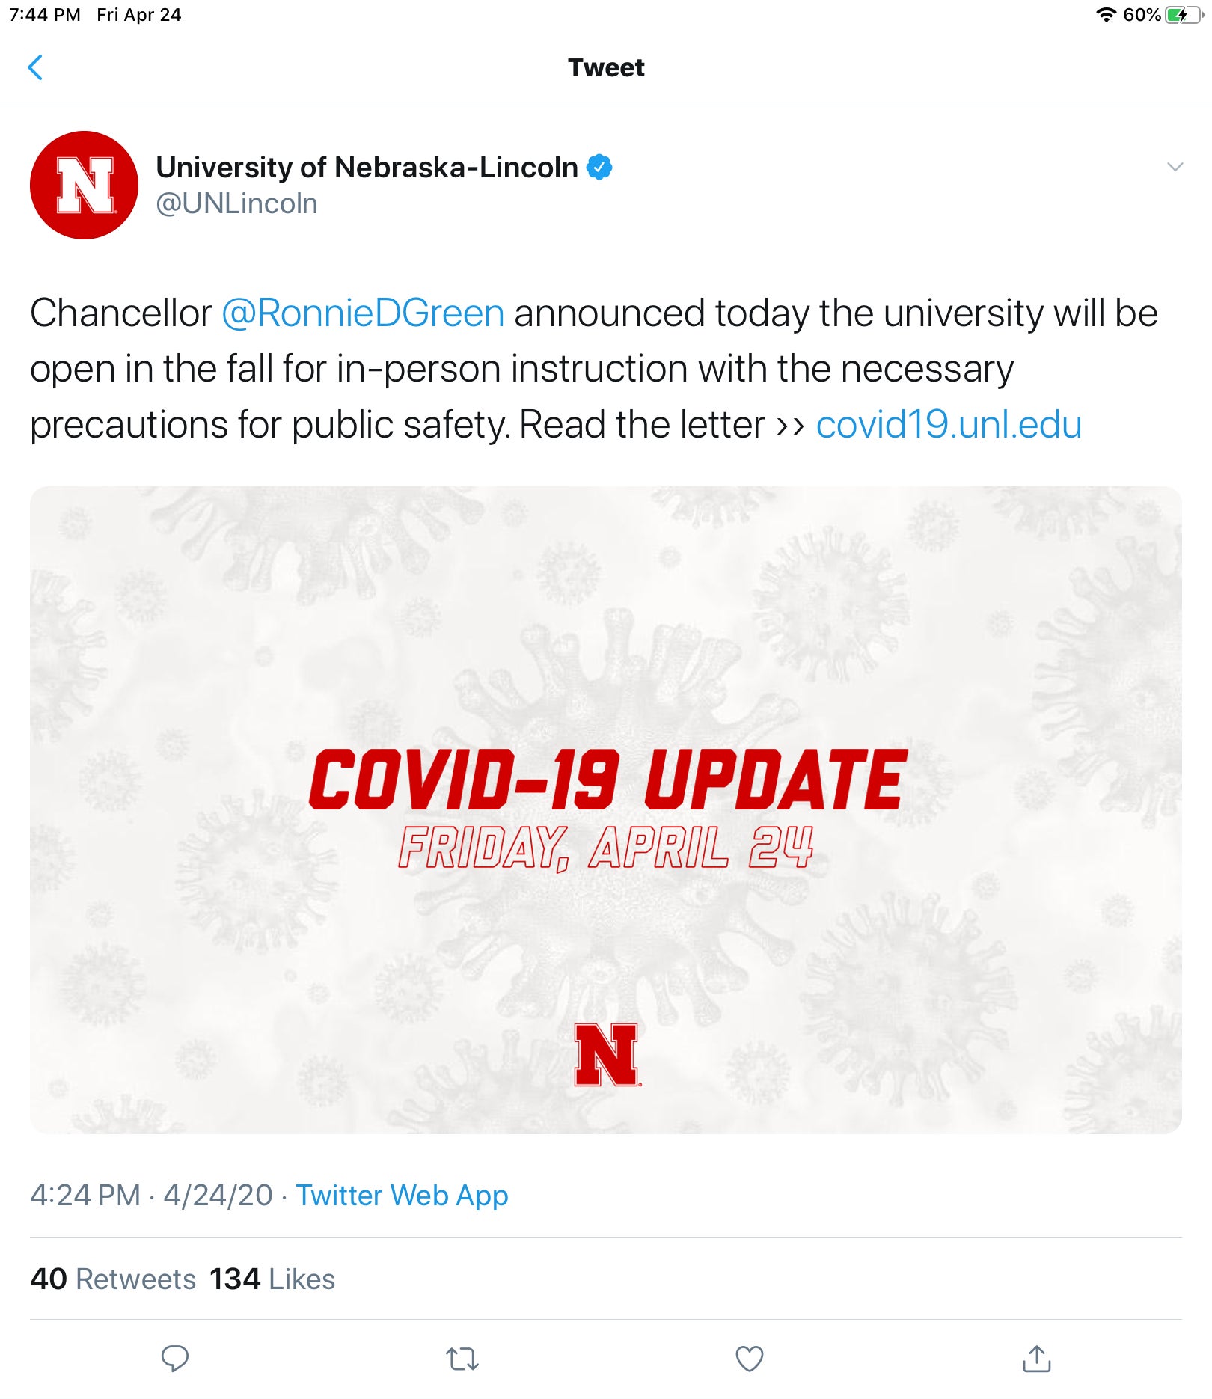
Task: Open the red Nebraska N profile avatar
Action: coord(85,185)
